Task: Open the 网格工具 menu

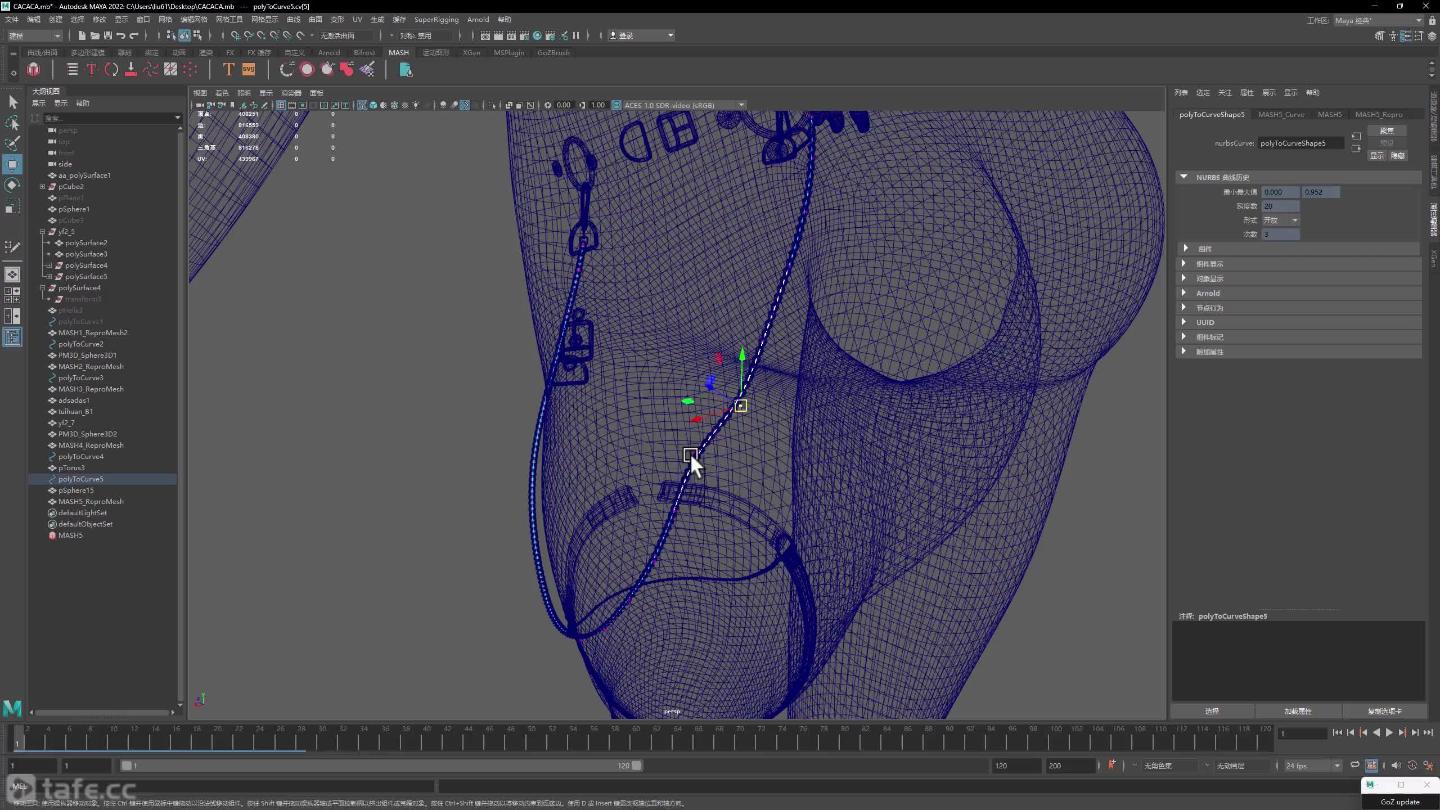Action: pyautogui.click(x=229, y=19)
